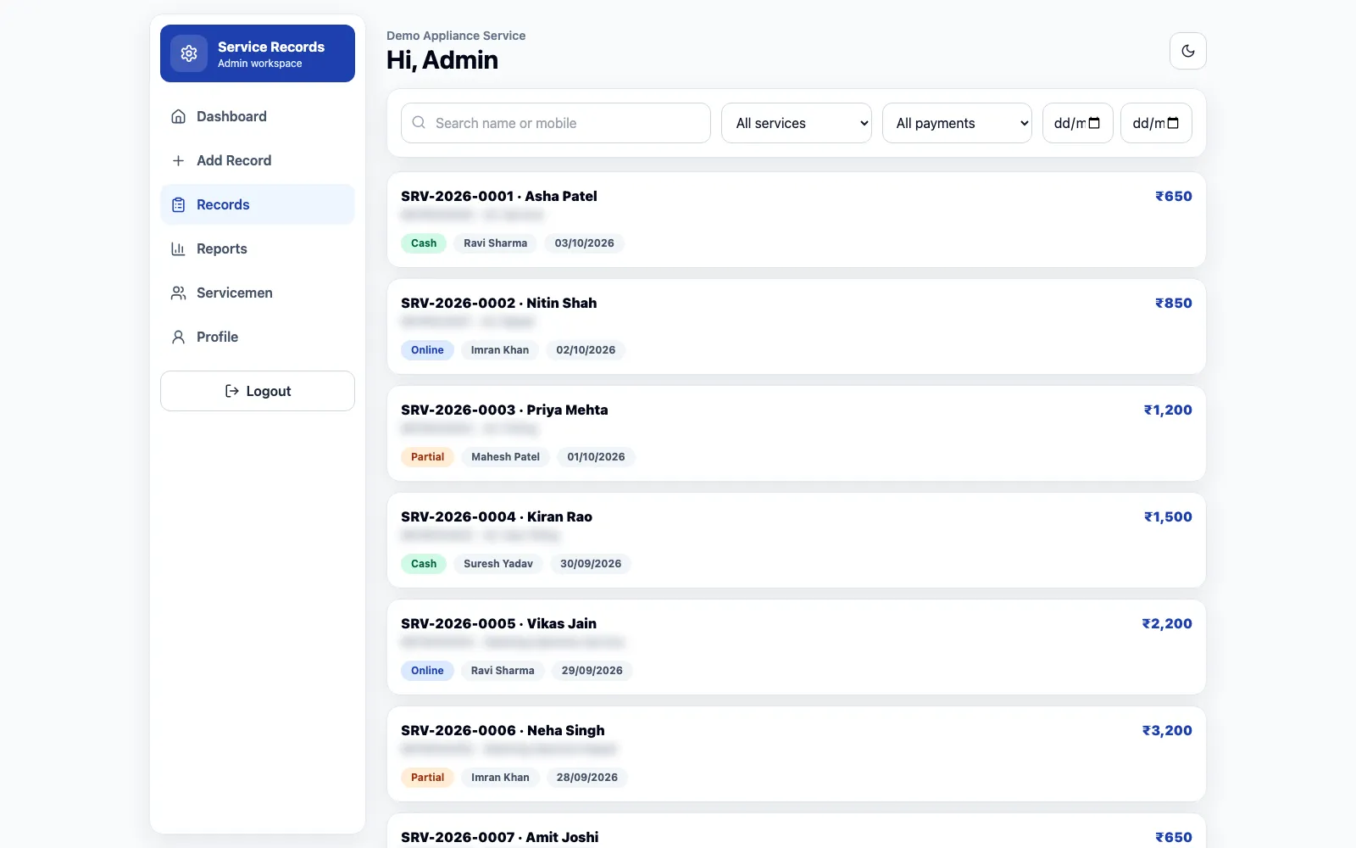
Task: Click the Online tag on Nitin Shah's record
Action: point(427,350)
